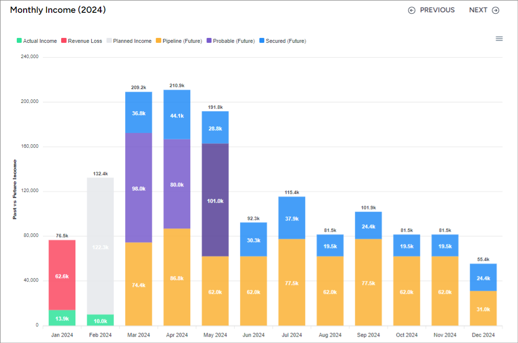Open the chart hamburger menu
518x343 pixels.
pyautogui.click(x=499, y=39)
